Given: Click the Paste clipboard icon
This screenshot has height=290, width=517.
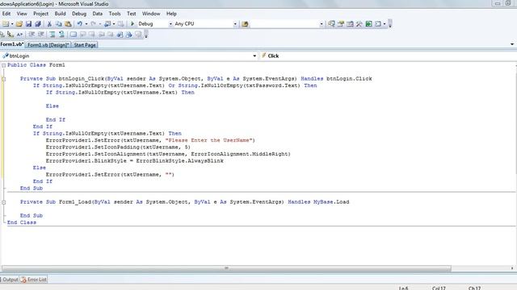Looking at the screenshot, I should (68, 24).
